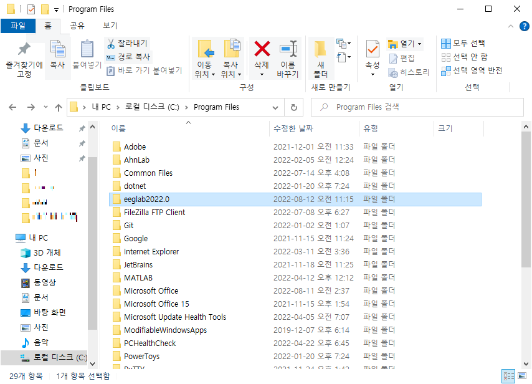Sort by the Name (이름) column header
The width and height of the screenshot is (532, 384).
click(188, 128)
